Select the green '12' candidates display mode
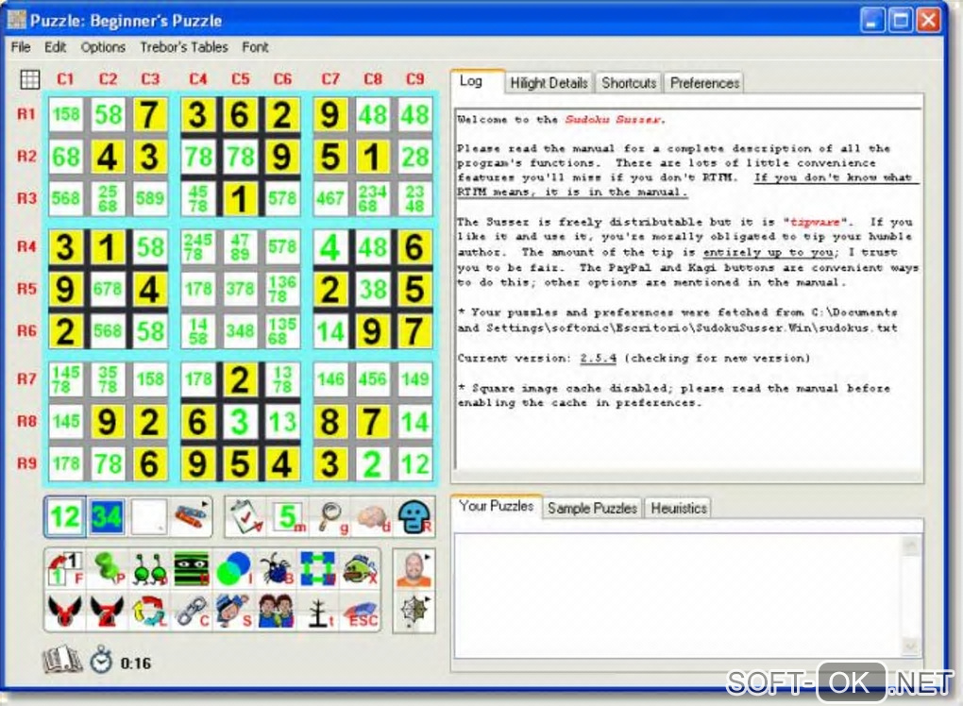This screenshot has height=706, width=963. point(65,517)
